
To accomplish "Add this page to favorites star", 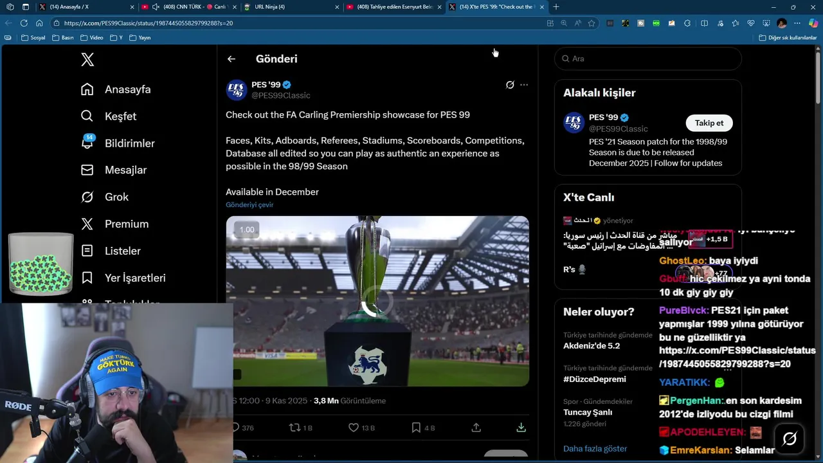I will coord(592,23).
